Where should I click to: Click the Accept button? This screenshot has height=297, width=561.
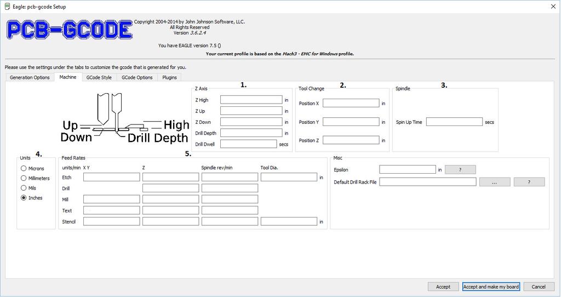(443, 287)
